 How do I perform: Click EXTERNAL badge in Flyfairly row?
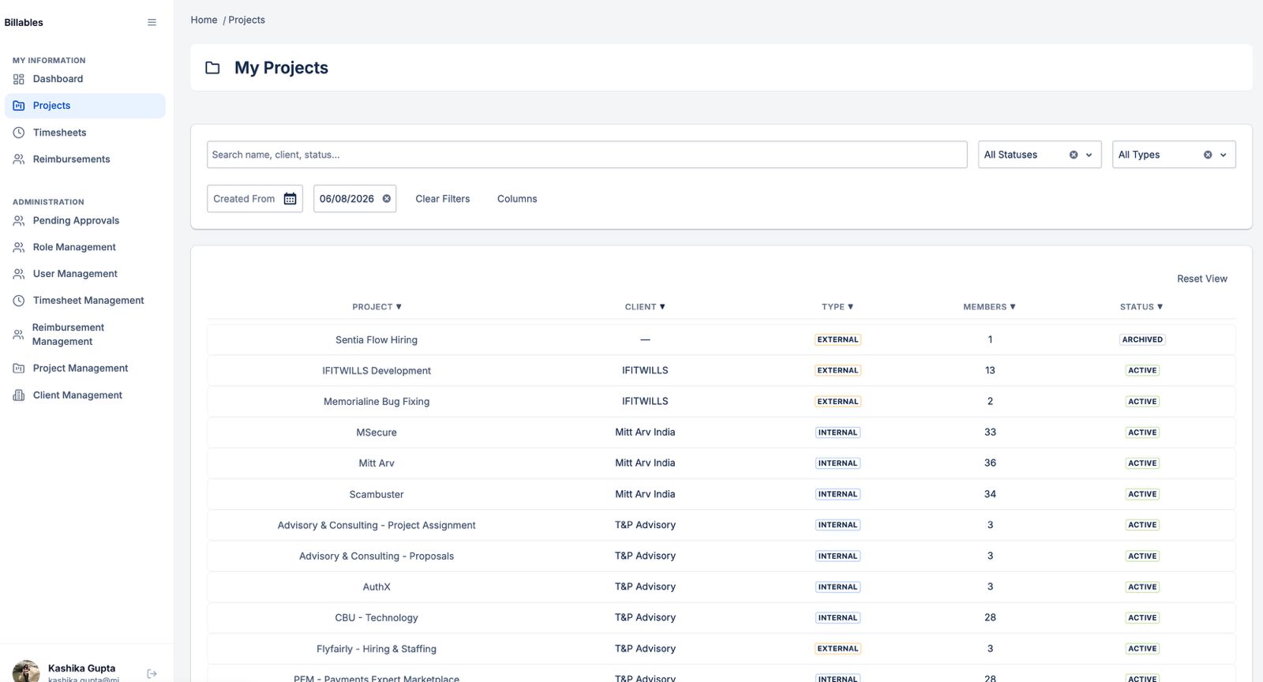tap(838, 649)
